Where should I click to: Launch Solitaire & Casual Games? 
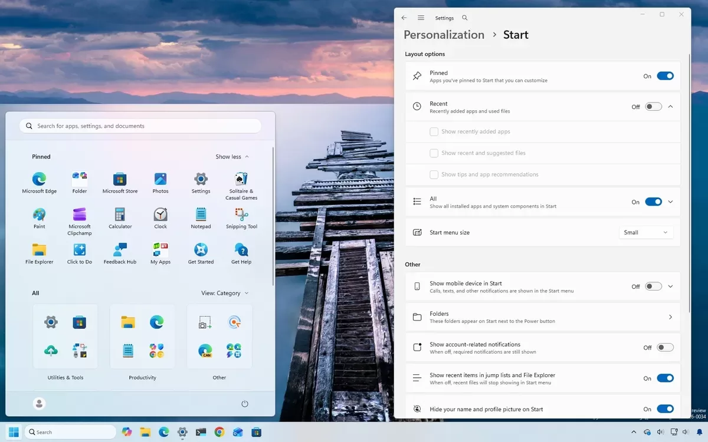coord(241,186)
